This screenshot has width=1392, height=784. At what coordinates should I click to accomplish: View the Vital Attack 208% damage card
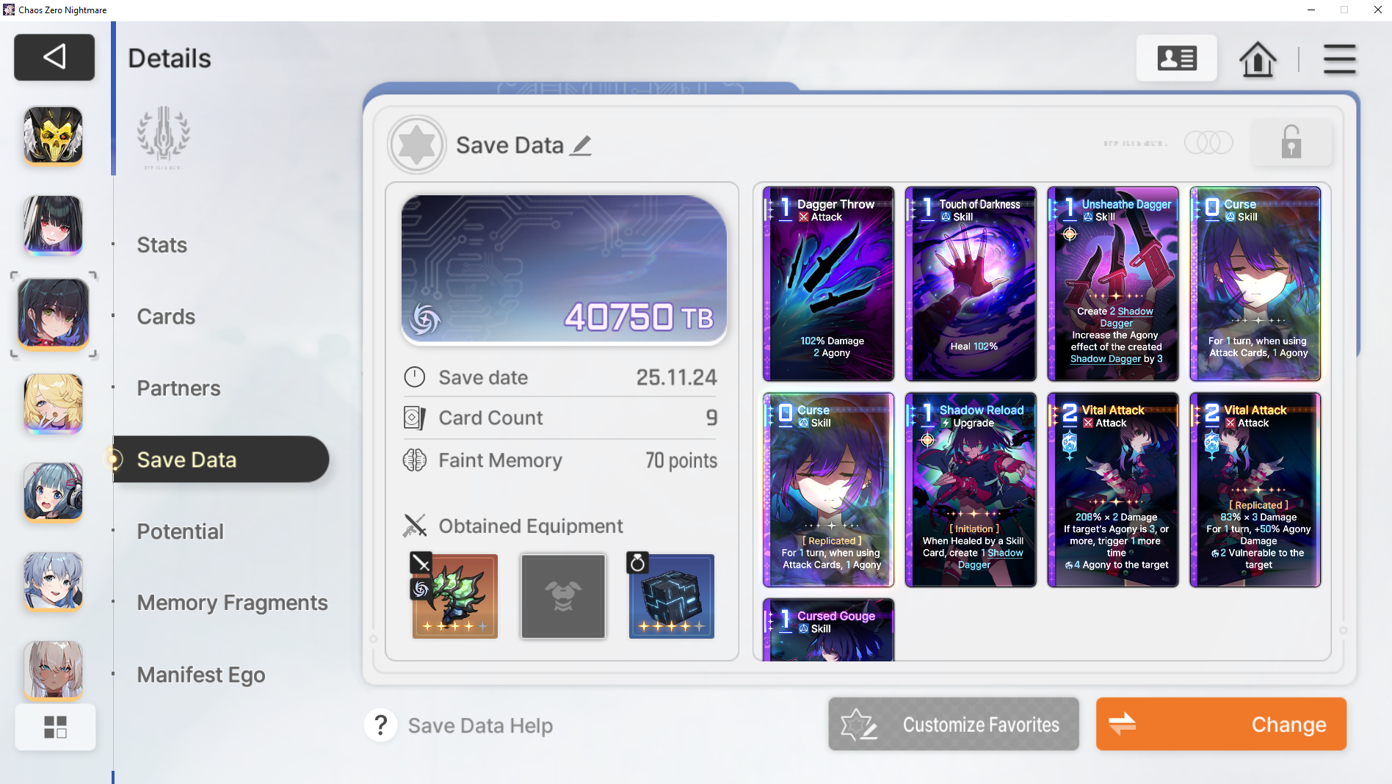(1113, 490)
